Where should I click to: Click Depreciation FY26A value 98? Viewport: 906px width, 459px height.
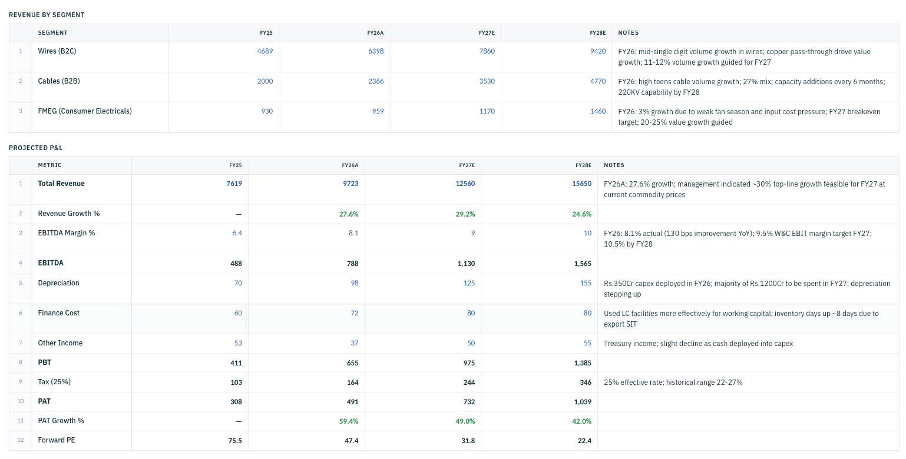click(355, 283)
